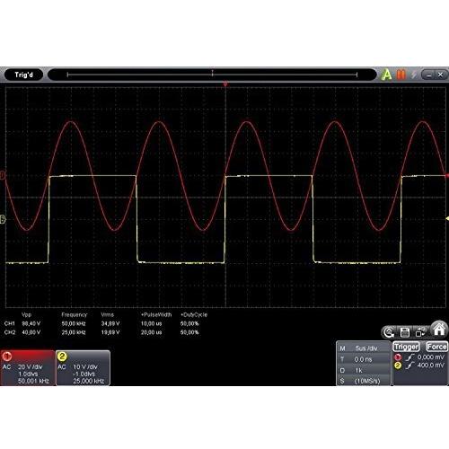Click the window layout switch icon
Viewport: 449px width, 449px height.
pyautogui.click(x=420, y=332)
